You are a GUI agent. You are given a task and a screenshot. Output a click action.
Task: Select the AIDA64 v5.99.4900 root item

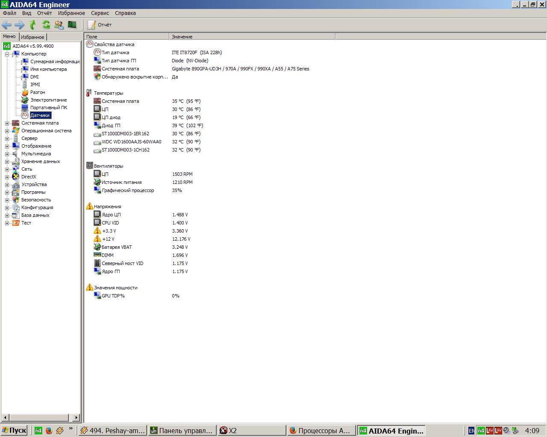(33, 46)
